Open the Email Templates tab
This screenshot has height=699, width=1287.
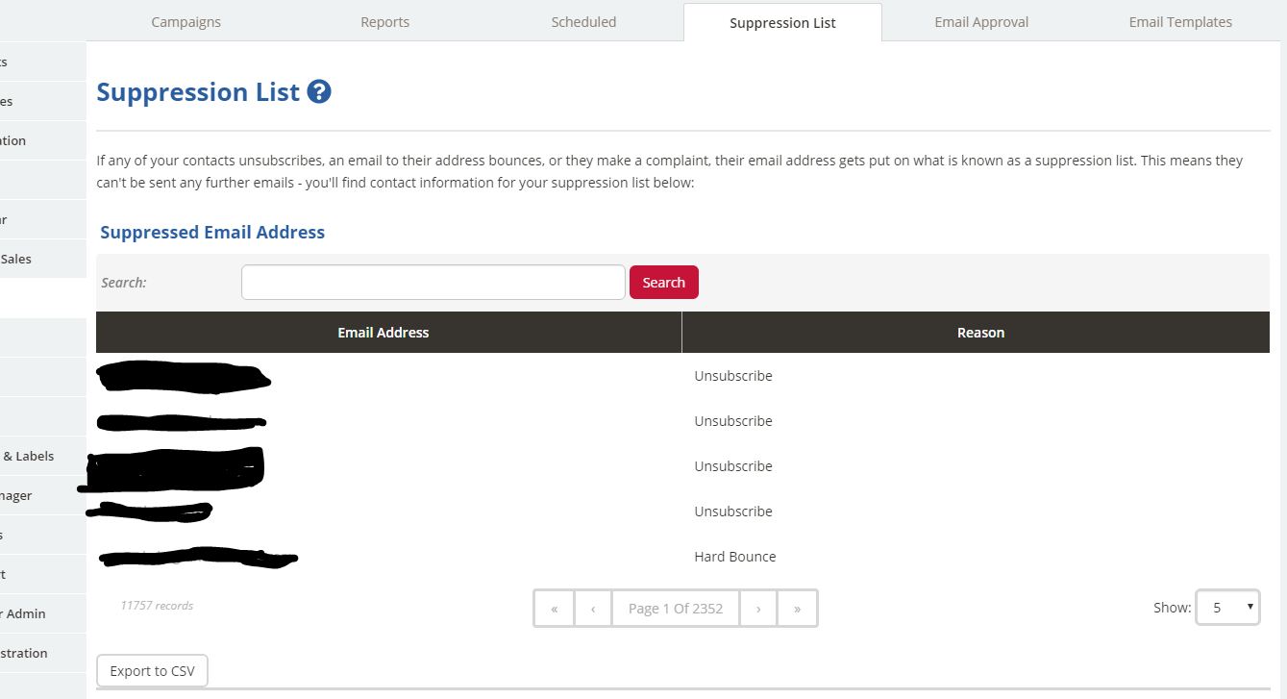(1180, 21)
